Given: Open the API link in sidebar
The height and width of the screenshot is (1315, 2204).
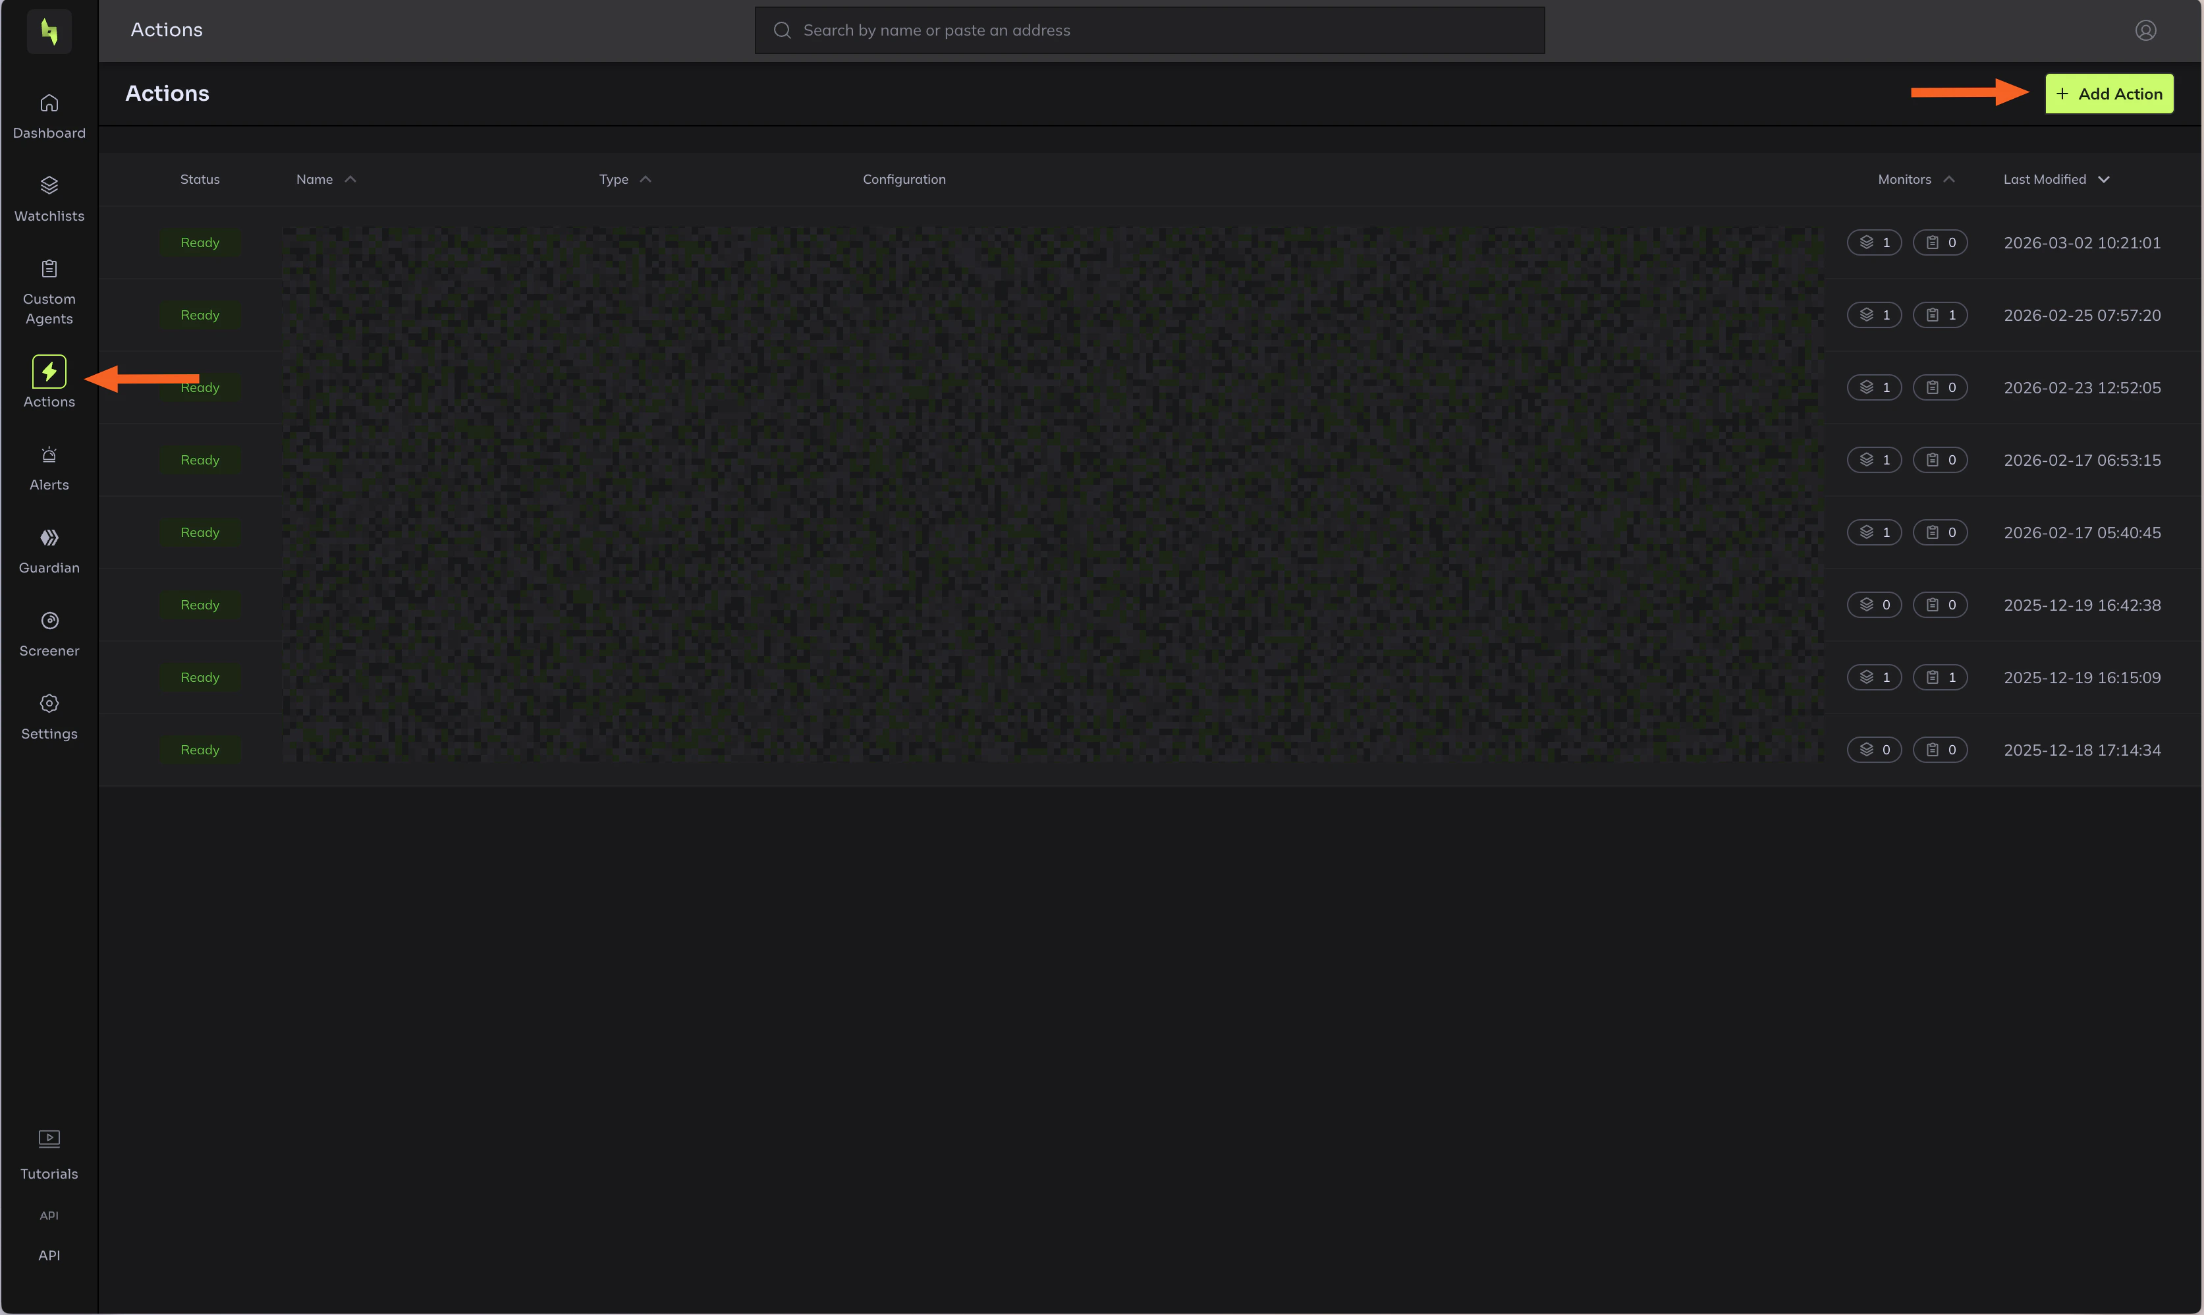Looking at the screenshot, I should coord(49,1255).
